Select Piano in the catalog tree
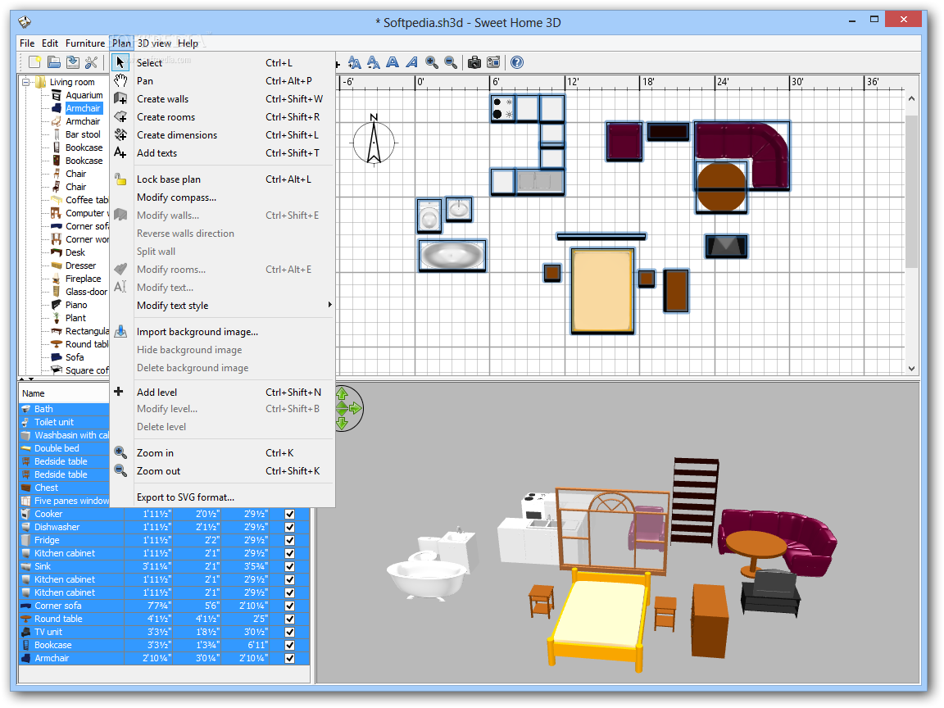 (x=76, y=305)
